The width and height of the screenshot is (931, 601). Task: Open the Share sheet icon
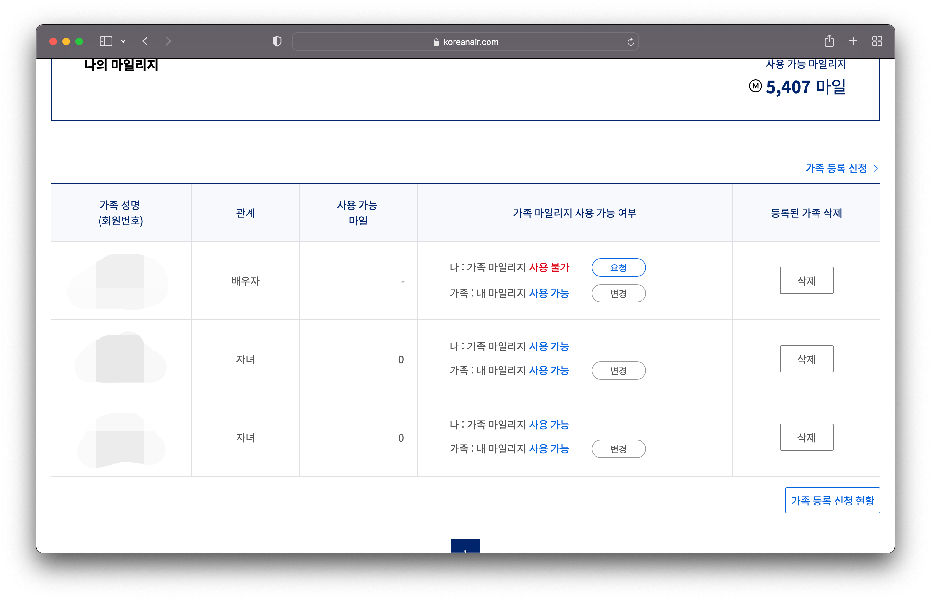pos(829,41)
